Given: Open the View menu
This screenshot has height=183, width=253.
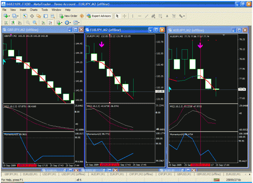Looking at the screenshot, I should pyautogui.click(x=13, y=10).
